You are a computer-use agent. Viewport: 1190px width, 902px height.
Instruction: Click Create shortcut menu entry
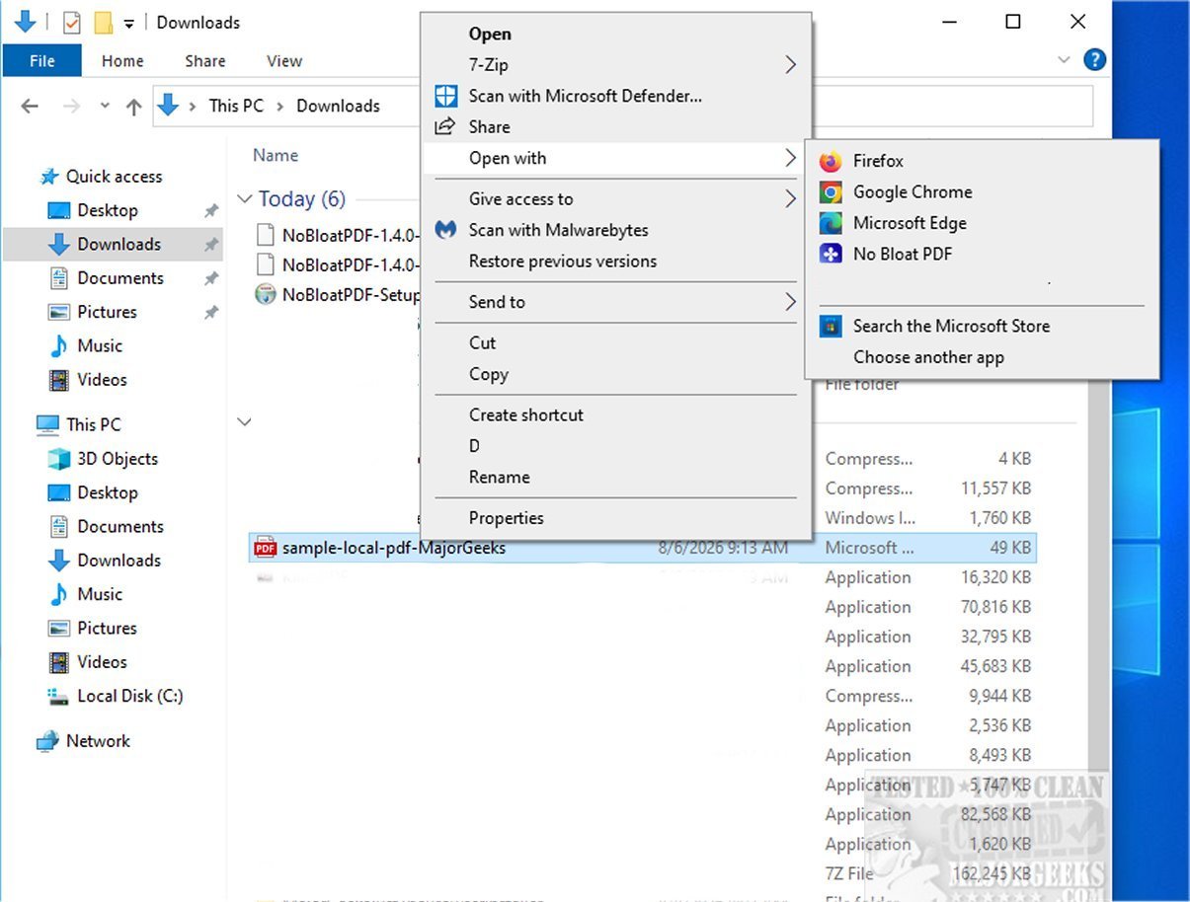pyautogui.click(x=526, y=414)
